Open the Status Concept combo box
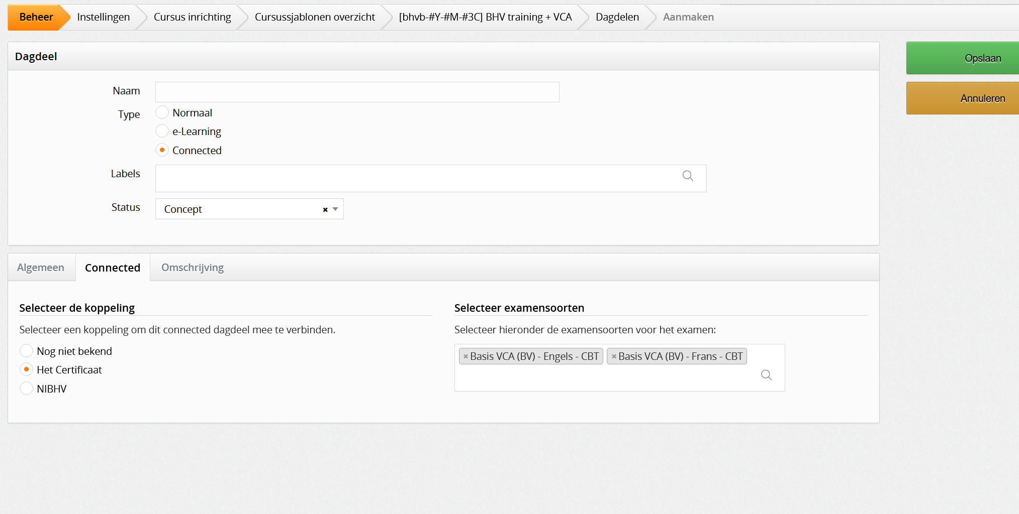1019x514 pixels. coord(249,209)
